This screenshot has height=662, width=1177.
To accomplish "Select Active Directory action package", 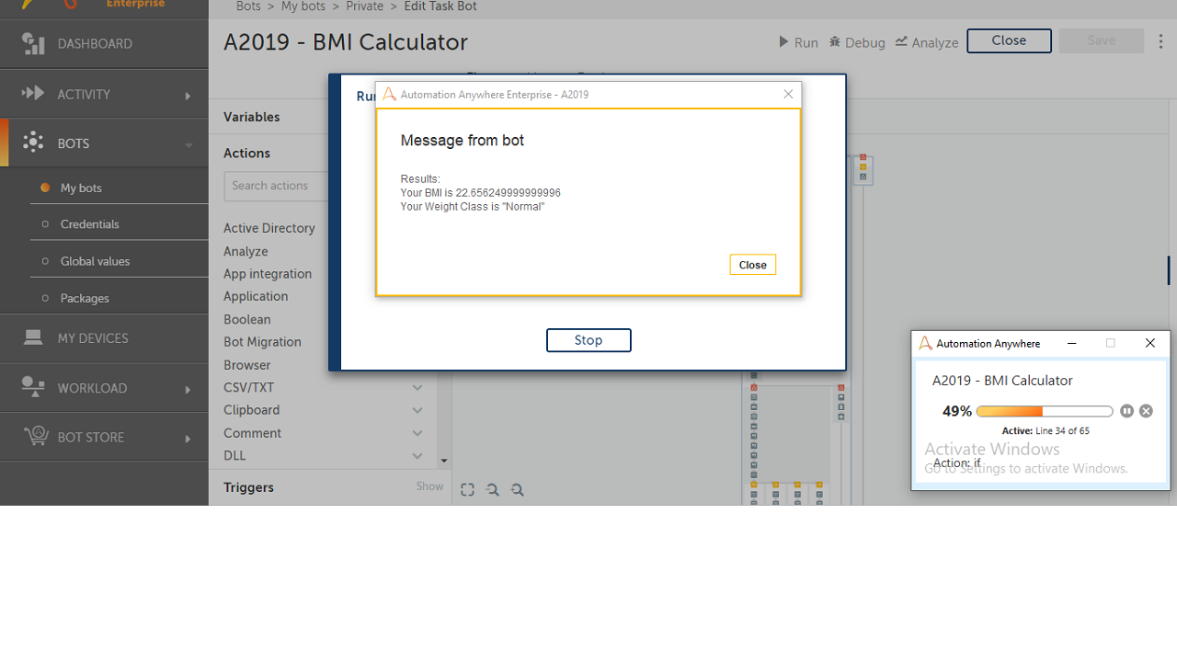I will (x=269, y=228).
